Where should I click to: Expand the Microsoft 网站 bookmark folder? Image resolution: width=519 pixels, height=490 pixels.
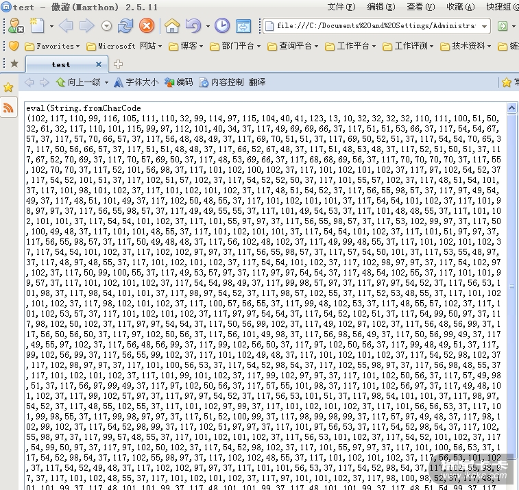point(125,47)
